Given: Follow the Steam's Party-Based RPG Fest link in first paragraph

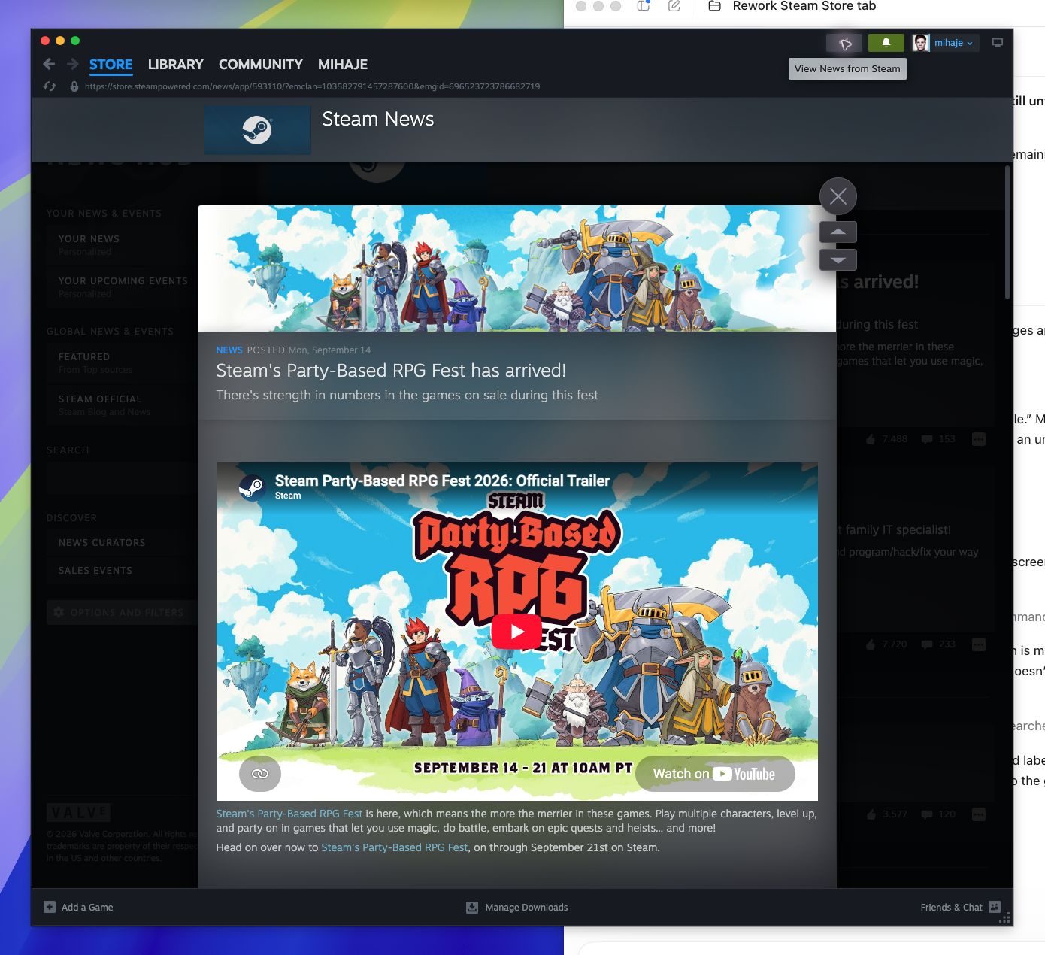Looking at the screenshot, I should pos(289,814).
